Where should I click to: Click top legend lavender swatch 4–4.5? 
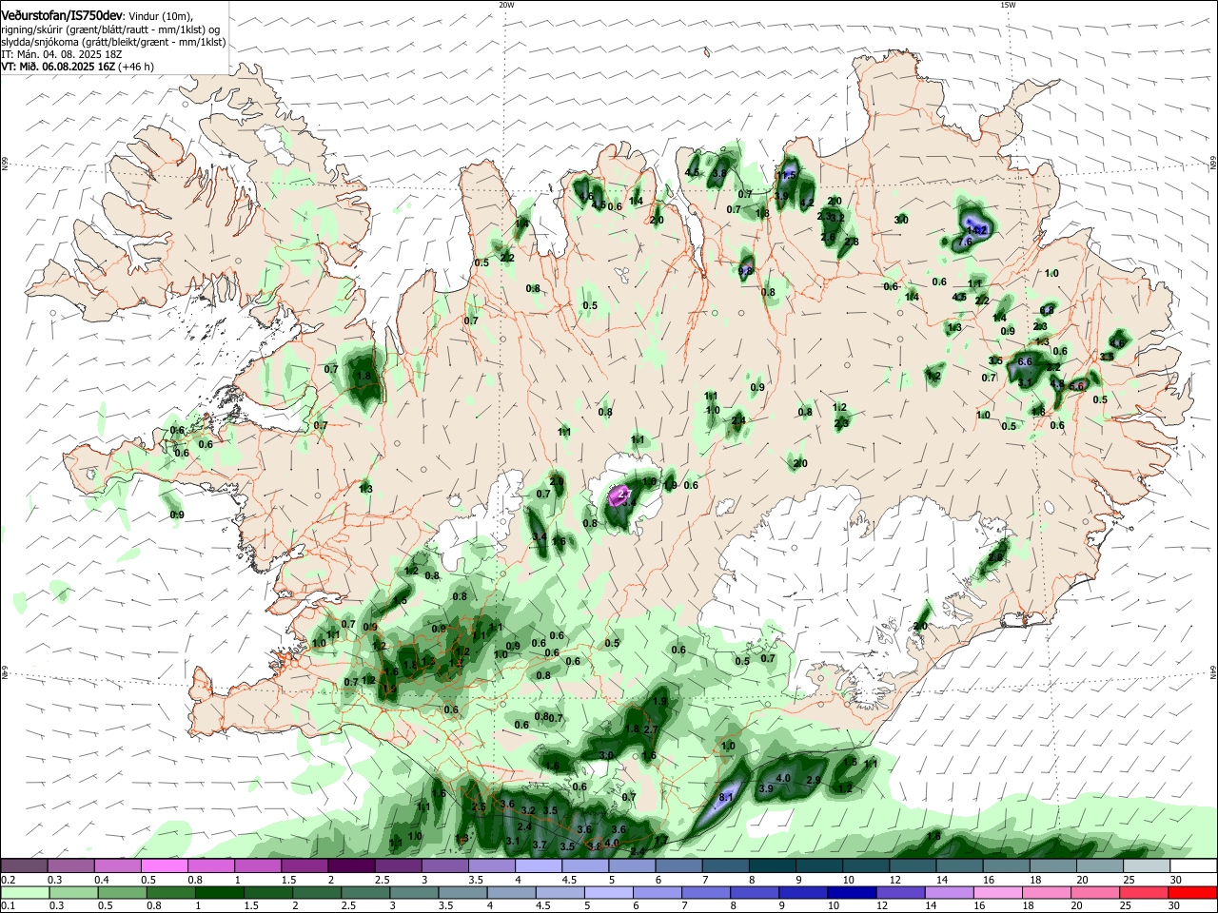pos(538,865)
